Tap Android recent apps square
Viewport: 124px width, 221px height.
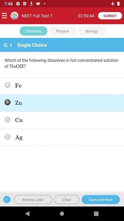[96, 214]
